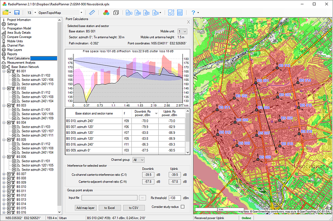Screen dimensions: 333x221
Task: Click the Project Information 'i' icon
Action: point(3,20)
